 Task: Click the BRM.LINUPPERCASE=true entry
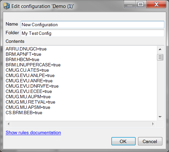[33, 65]
